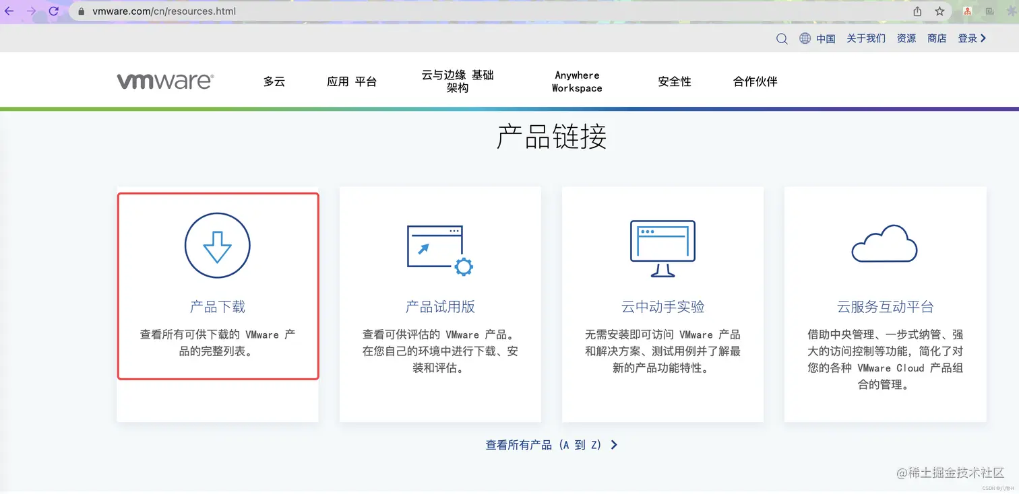Open 关于我们 link
1019x494 pixels.
(x=866, y=38)
